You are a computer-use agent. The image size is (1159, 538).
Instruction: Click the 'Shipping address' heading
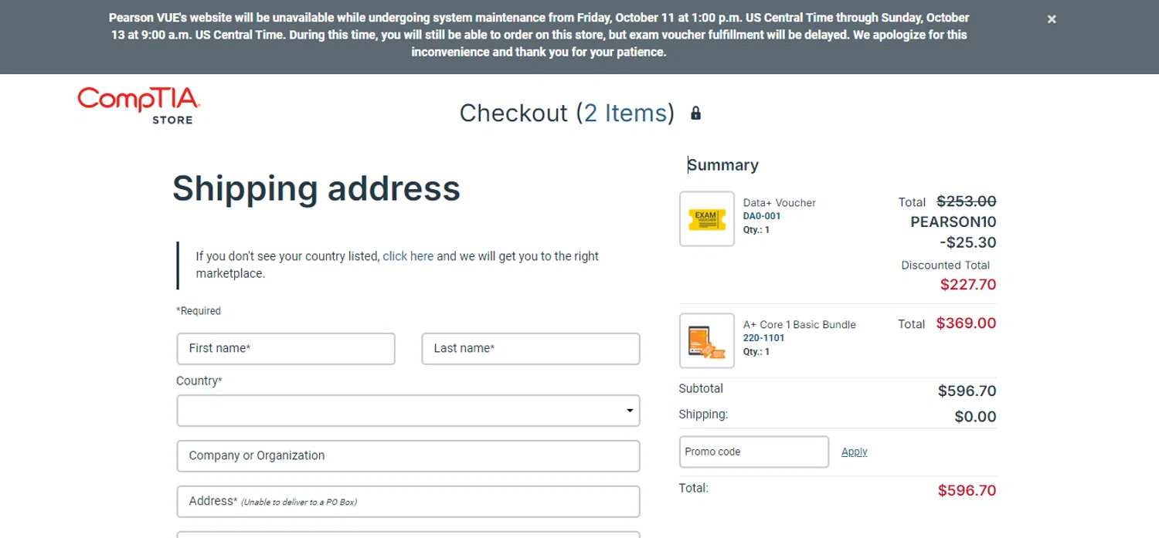tap(316, 189)
